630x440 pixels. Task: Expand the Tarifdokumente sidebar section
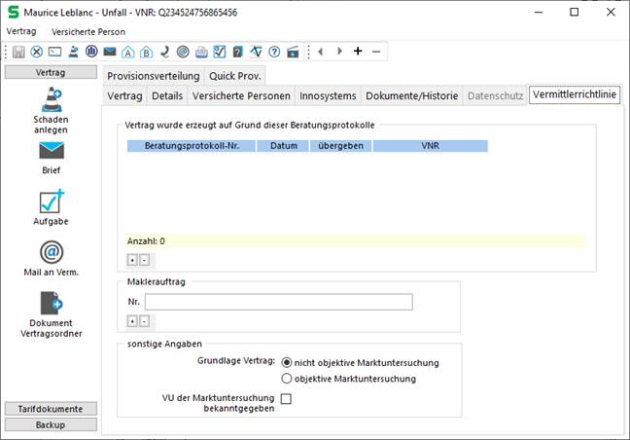click(51, 409)
